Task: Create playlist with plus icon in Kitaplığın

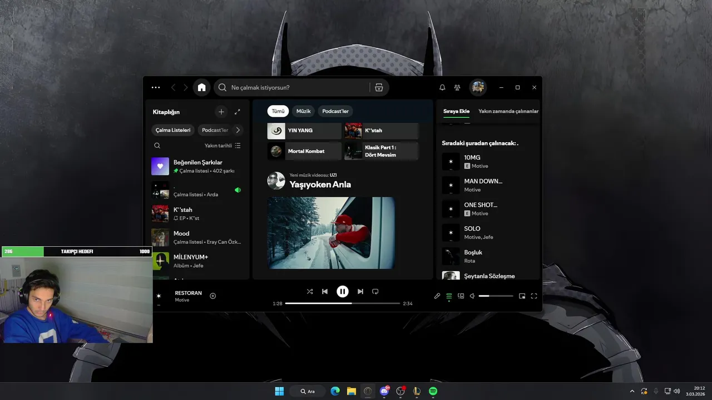Action: click(221, 112)
